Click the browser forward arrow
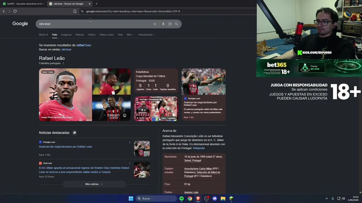Image resolution: width=362 pixels, height=203 pixels. 9,11
